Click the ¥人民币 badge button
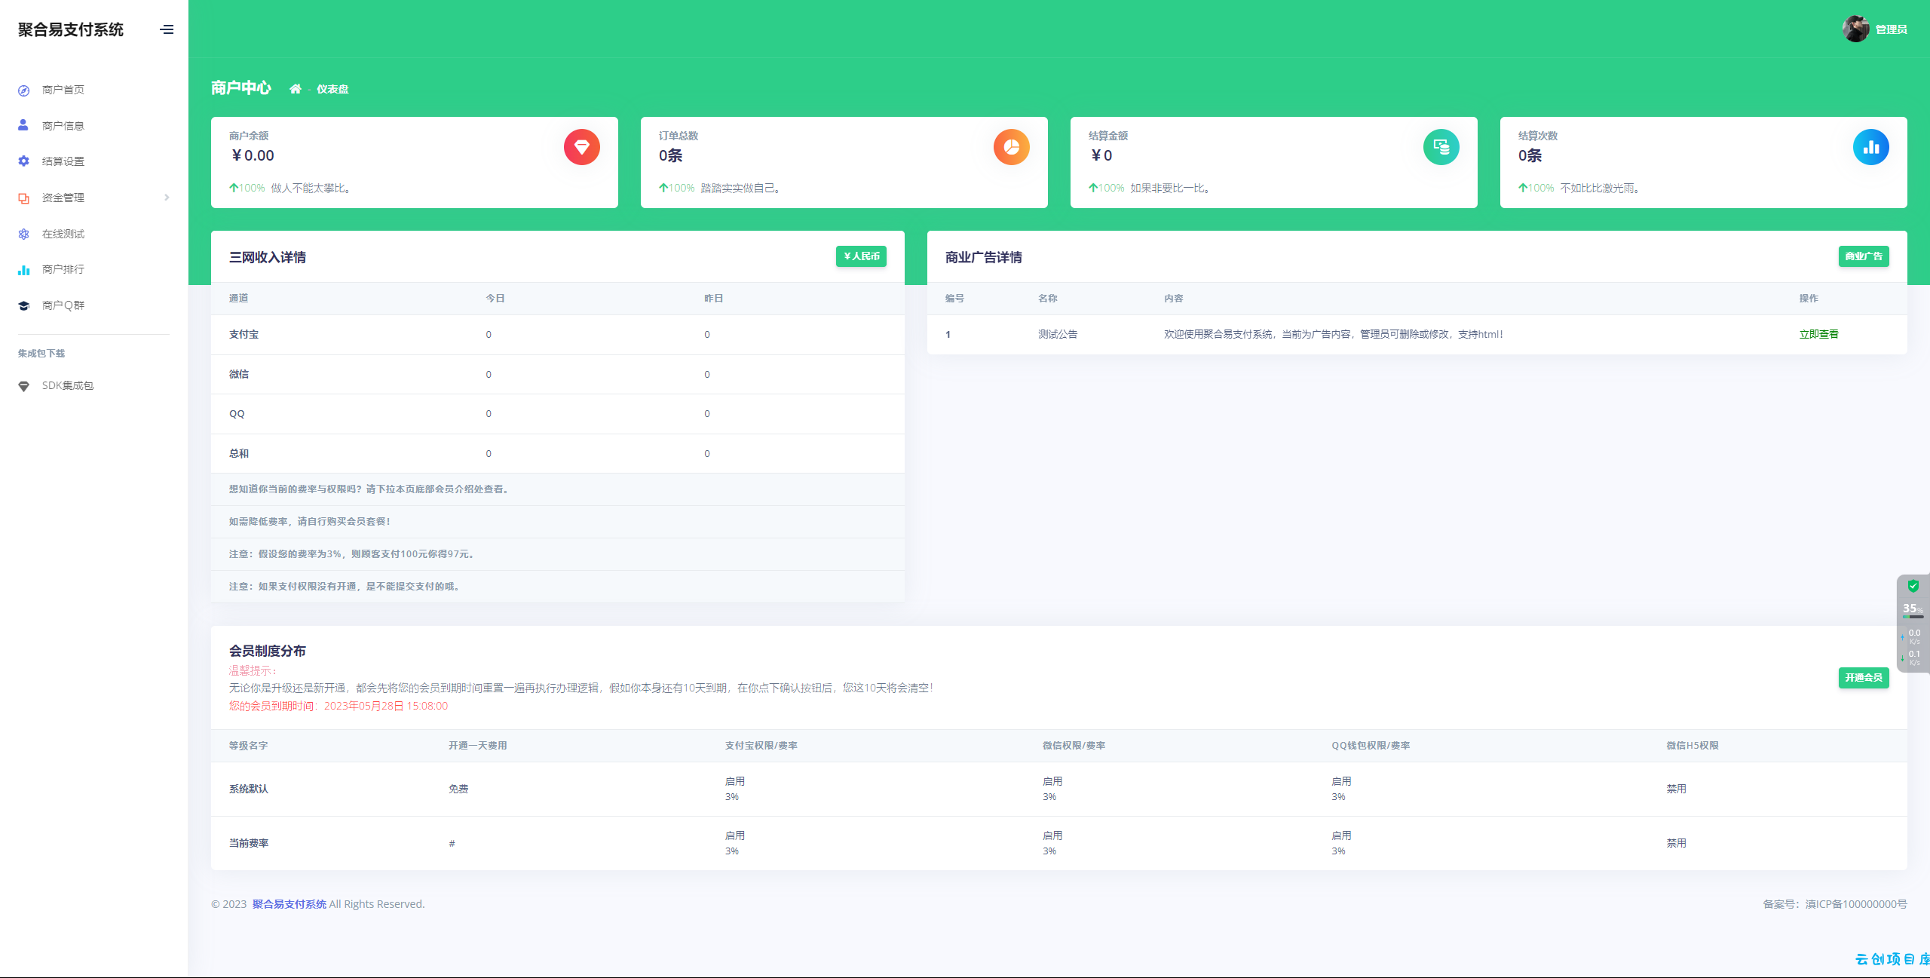 861,256
